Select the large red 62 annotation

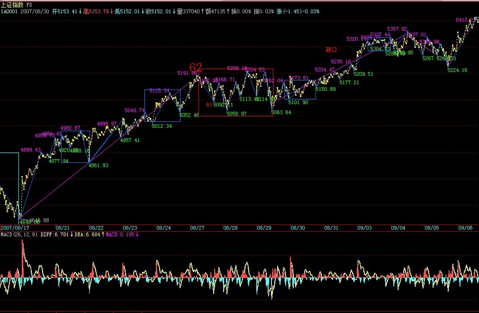[196, 67]
